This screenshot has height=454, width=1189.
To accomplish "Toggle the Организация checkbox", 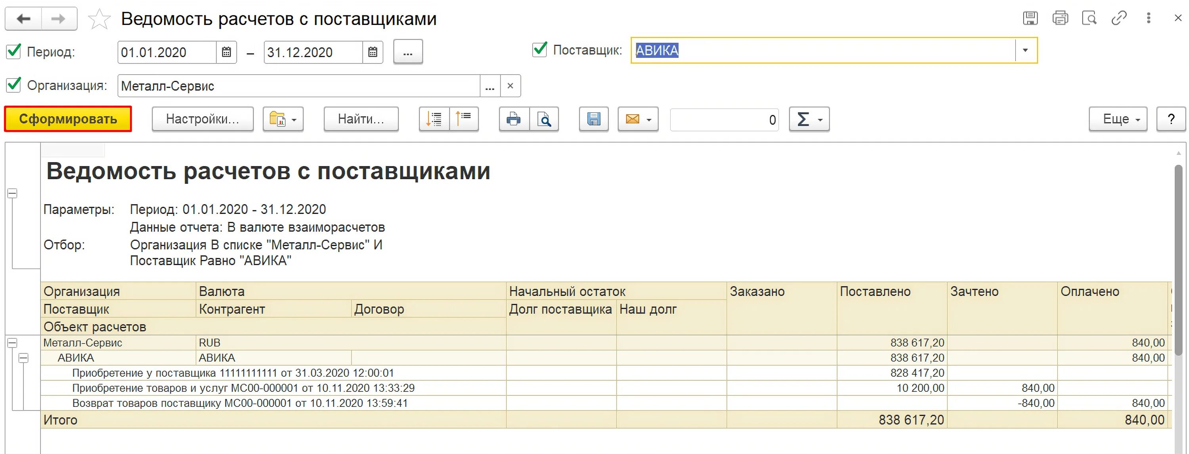I will click(x=13, y=85).
